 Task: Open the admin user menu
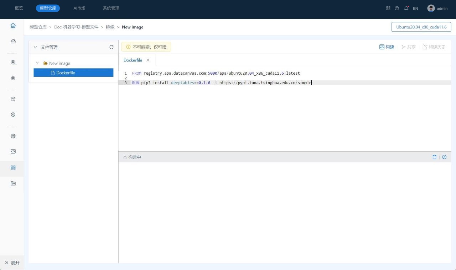point(437,9)
